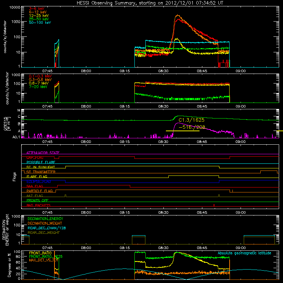Select the DECIMATION ENERGY or weight axis title
The image size is (283, 283).
(x=5, y=230)
